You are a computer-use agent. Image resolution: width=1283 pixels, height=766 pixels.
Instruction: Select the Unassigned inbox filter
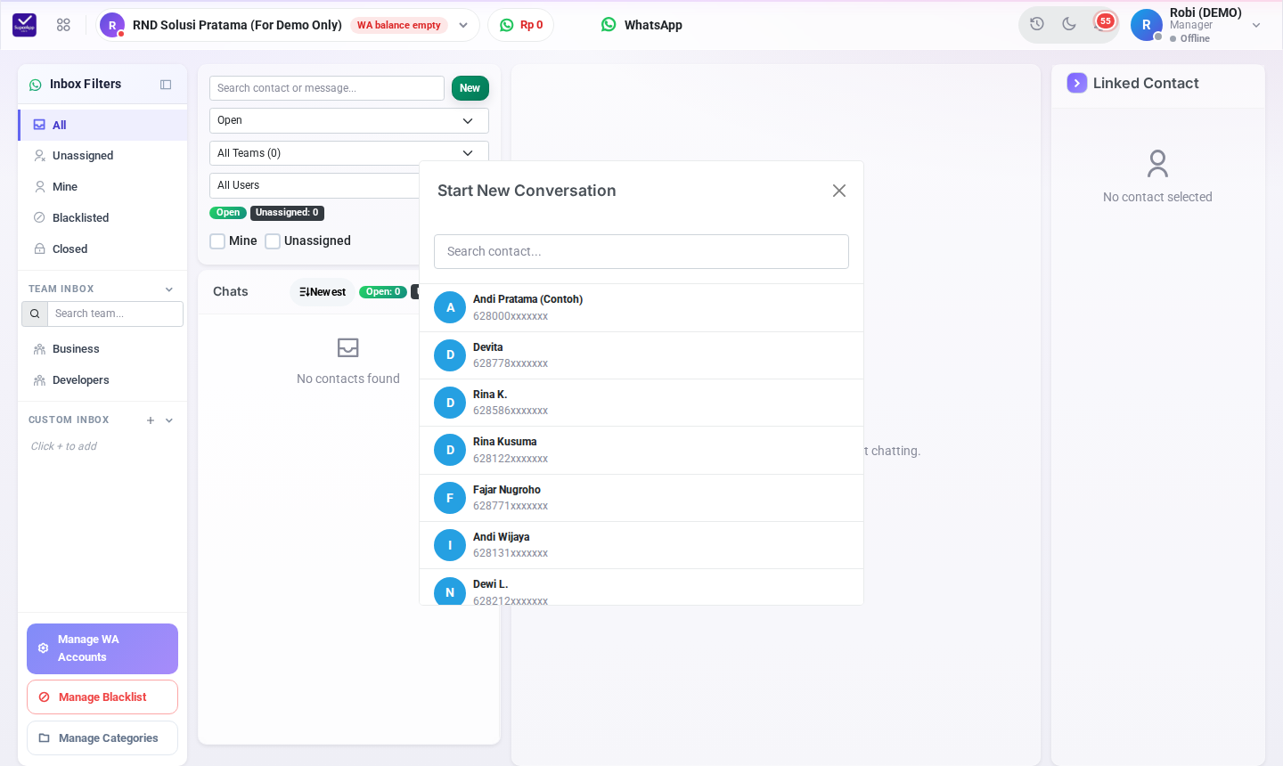(102, 156)
